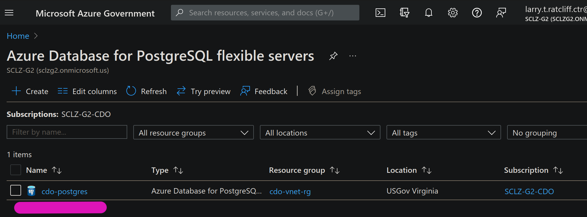Screen dimensions: 587x217
Task: Sort by Name column arrows
Action: [x=57, y=170]
